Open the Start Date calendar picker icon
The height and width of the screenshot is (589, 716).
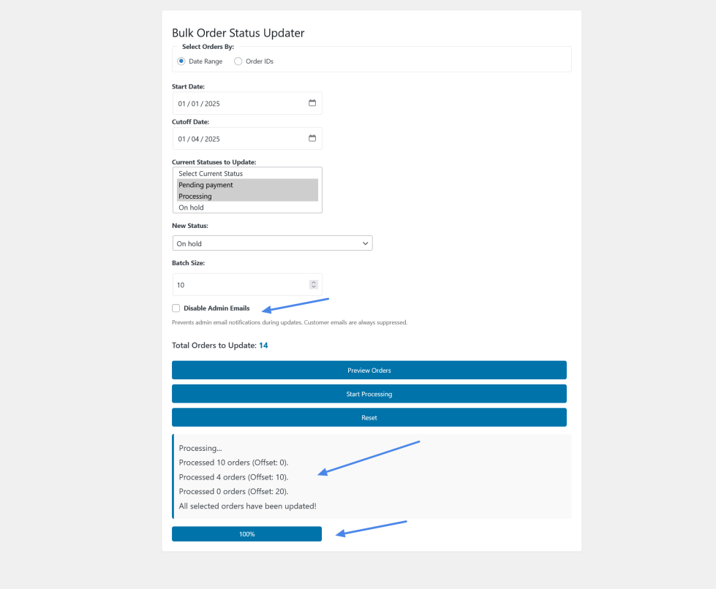(x=312, y=103)
